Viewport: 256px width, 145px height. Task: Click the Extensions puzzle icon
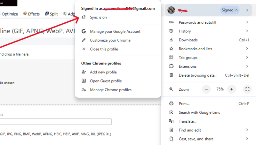(x=171, y=66)
